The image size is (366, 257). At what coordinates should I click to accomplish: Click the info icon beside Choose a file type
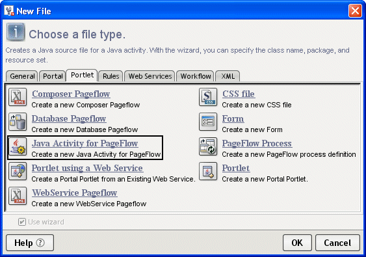(x=16, y=32)
